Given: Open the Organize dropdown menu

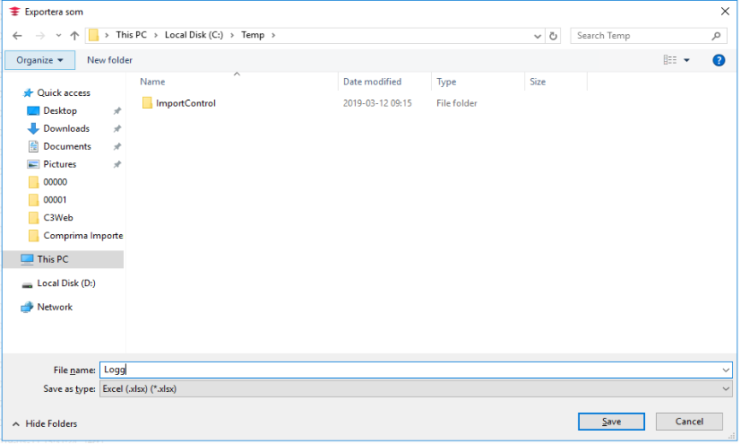Looking at the screenshot, I should point(39,60).
